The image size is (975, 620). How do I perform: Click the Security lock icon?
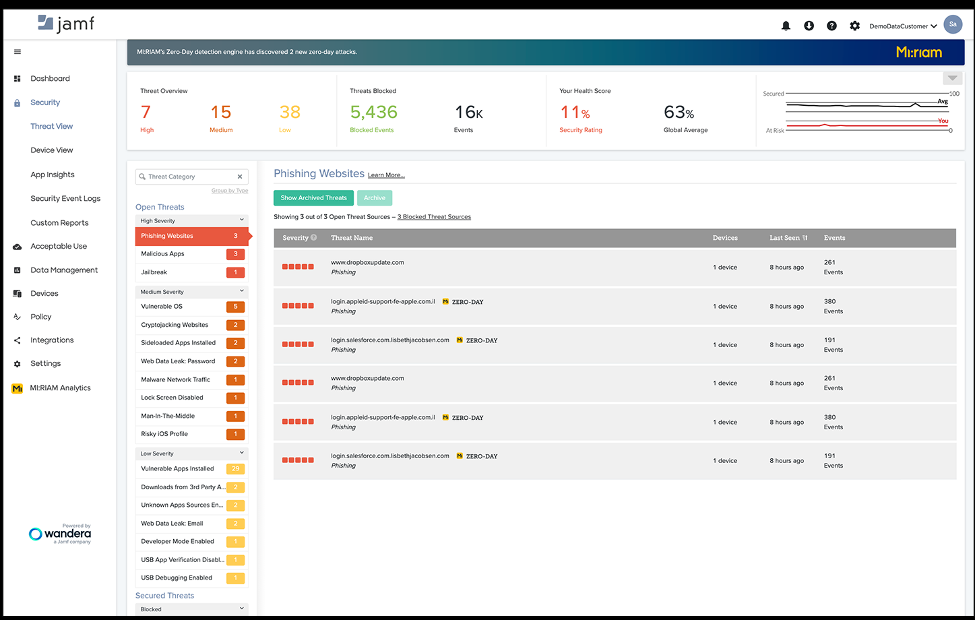[18, 103]
